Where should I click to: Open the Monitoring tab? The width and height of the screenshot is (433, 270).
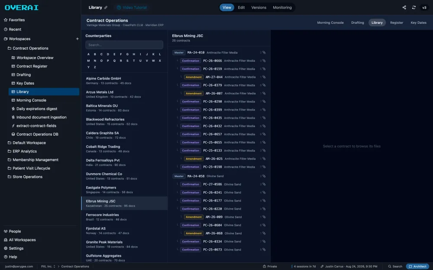click(x=282, y=7)
